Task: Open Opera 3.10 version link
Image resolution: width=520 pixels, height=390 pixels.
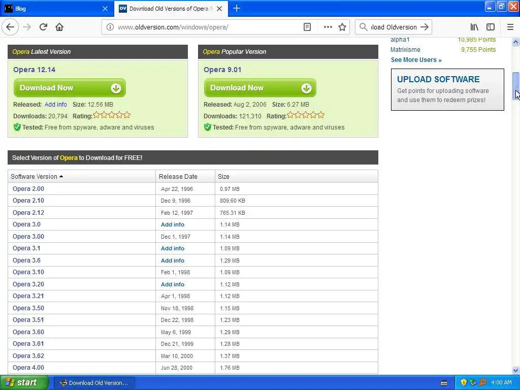Action: tap(28, 272)
